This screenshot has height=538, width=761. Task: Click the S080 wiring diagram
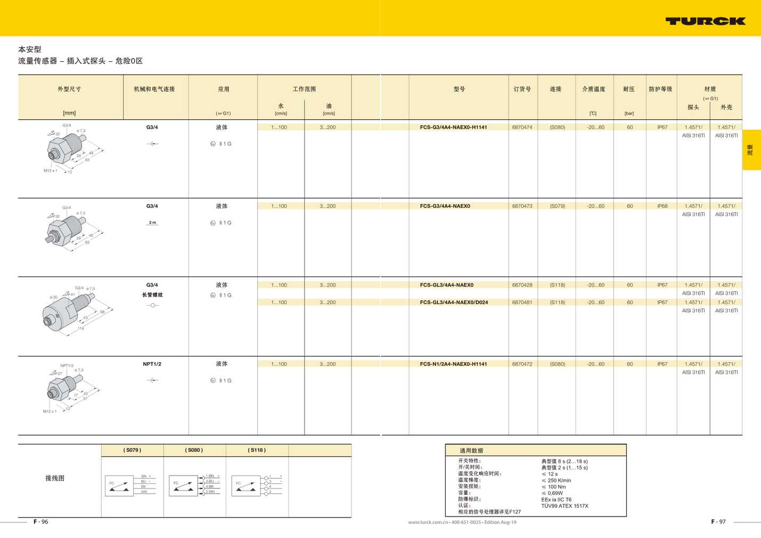click(194, 485)
